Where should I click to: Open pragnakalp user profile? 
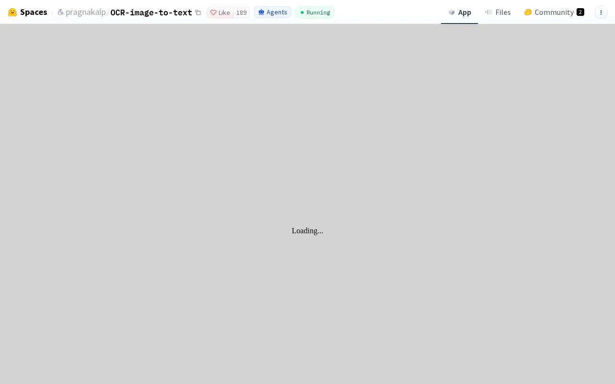click(86, 12)
